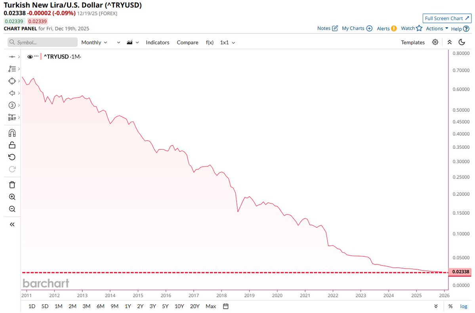
Task: Open the Actions dropdown
Action: pos(437,28)
